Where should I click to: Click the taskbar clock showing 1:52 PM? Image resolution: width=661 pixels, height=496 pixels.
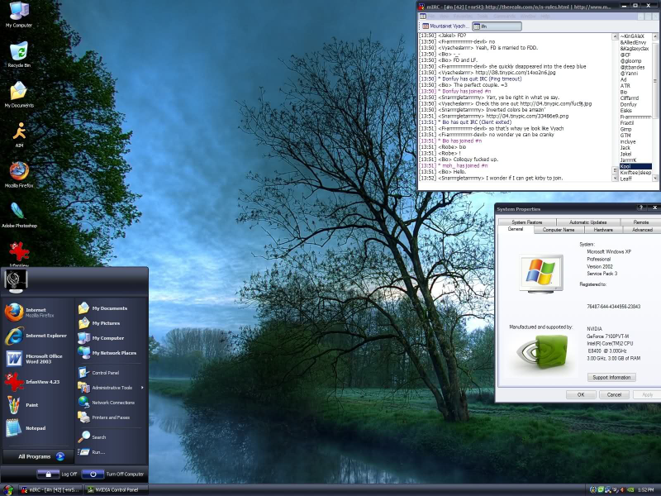[645, 489]
